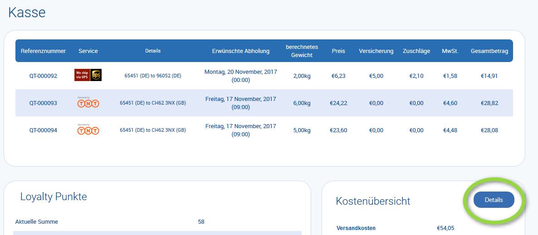Select the Referenznummer column header

click(x=43, y=51)
